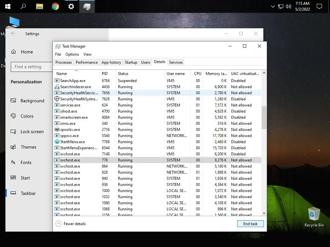
Task: Switch to the Performance tab
Action: coord(87,62)
